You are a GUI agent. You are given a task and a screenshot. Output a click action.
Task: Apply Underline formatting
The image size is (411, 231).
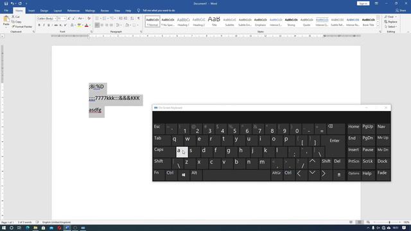pos(49,25)
